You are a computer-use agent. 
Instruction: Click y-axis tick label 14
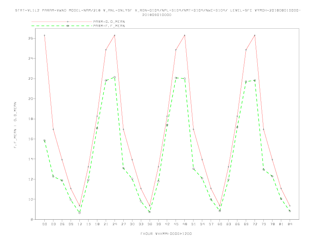tap(31, 159)
